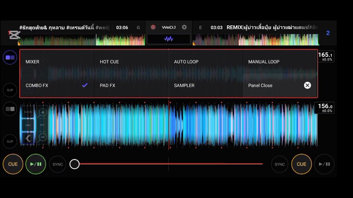Grab the crossfader knob
353x198 pixels.
point(74,164)
